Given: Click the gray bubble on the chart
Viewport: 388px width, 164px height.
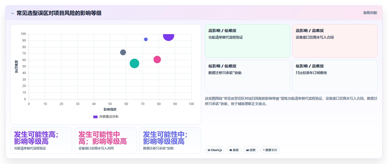Looking at the screenshot, I should point(123,52).
